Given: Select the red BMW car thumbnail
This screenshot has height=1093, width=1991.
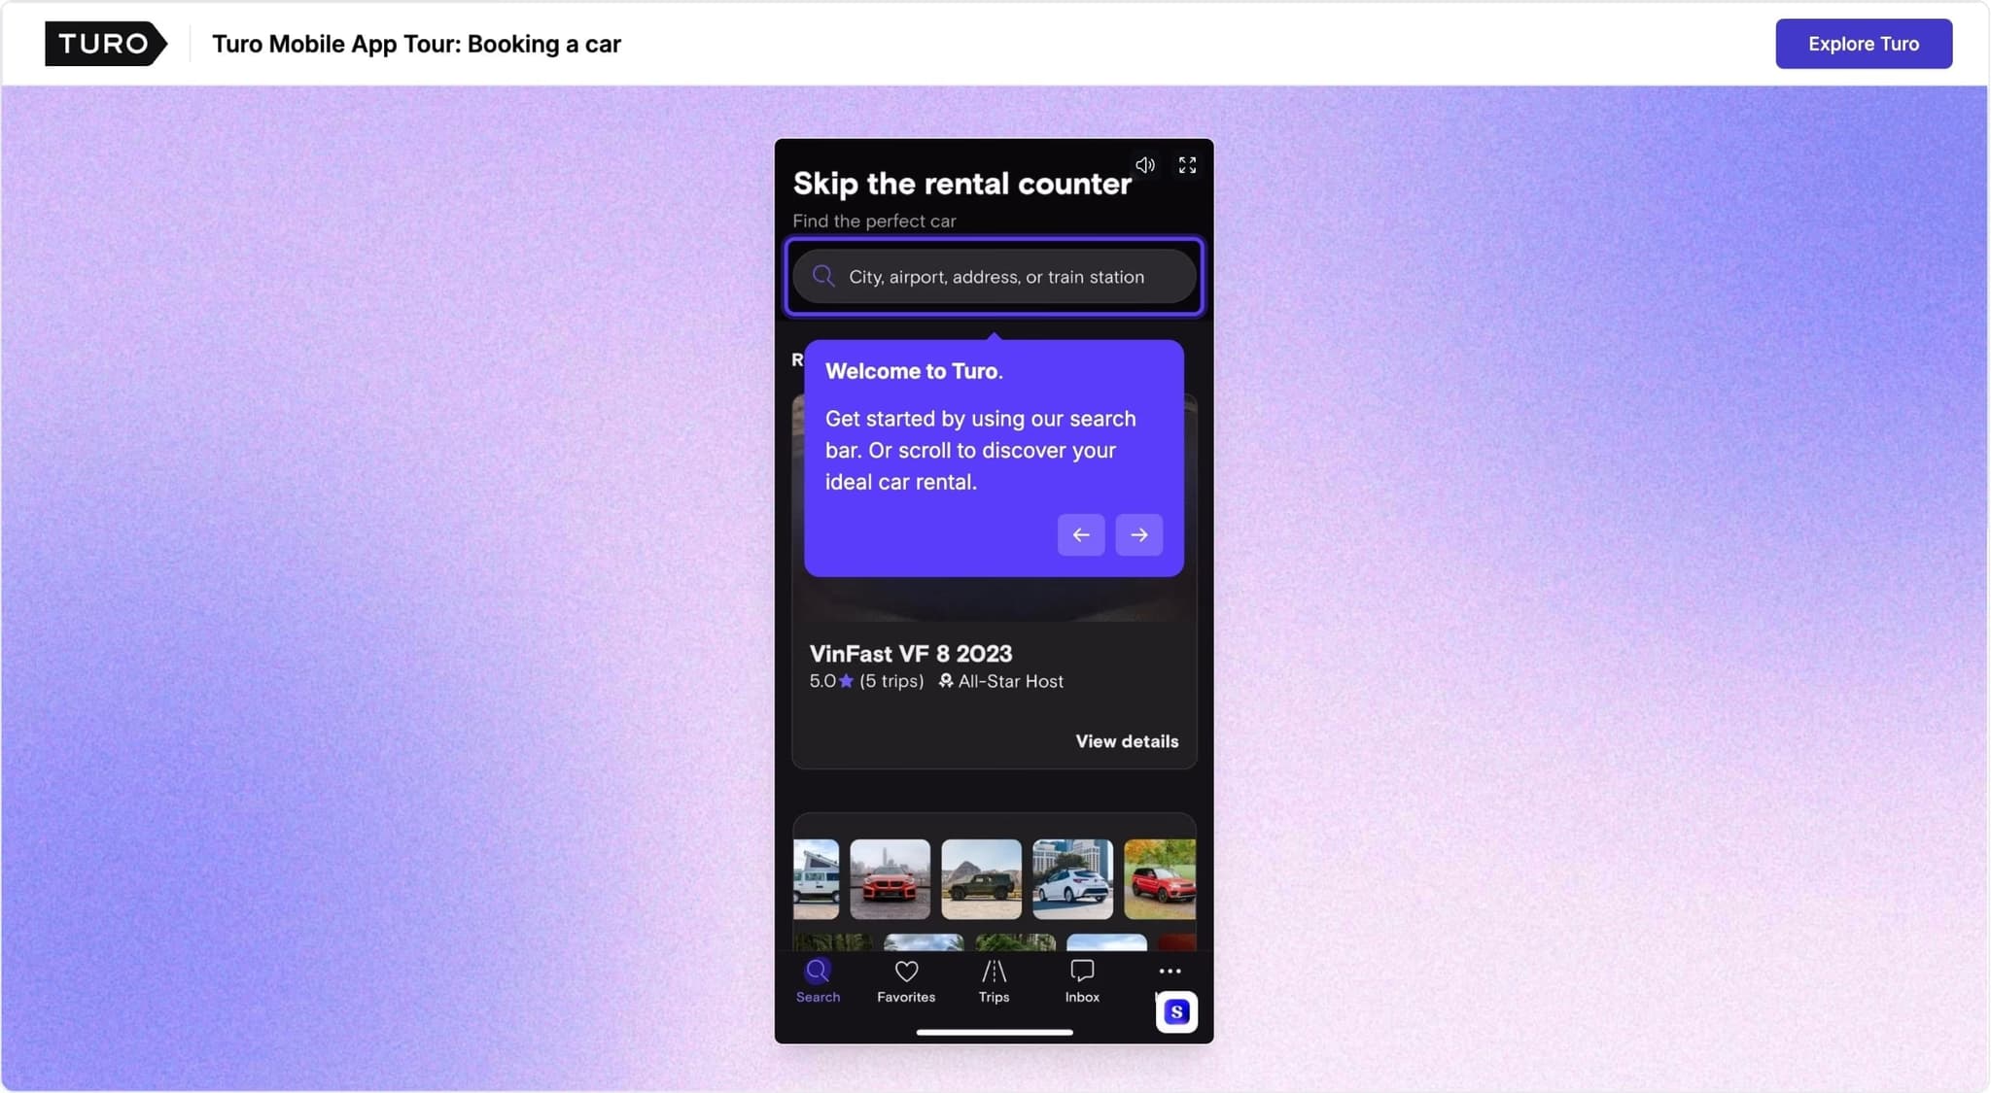Looking at the screenshot, I should click(x=890, y=879).
